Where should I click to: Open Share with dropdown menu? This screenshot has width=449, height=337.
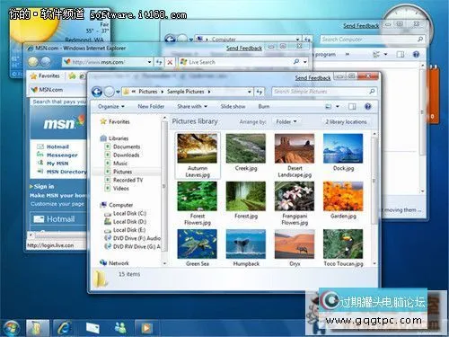pyautogui.click(x=192, y=106)
